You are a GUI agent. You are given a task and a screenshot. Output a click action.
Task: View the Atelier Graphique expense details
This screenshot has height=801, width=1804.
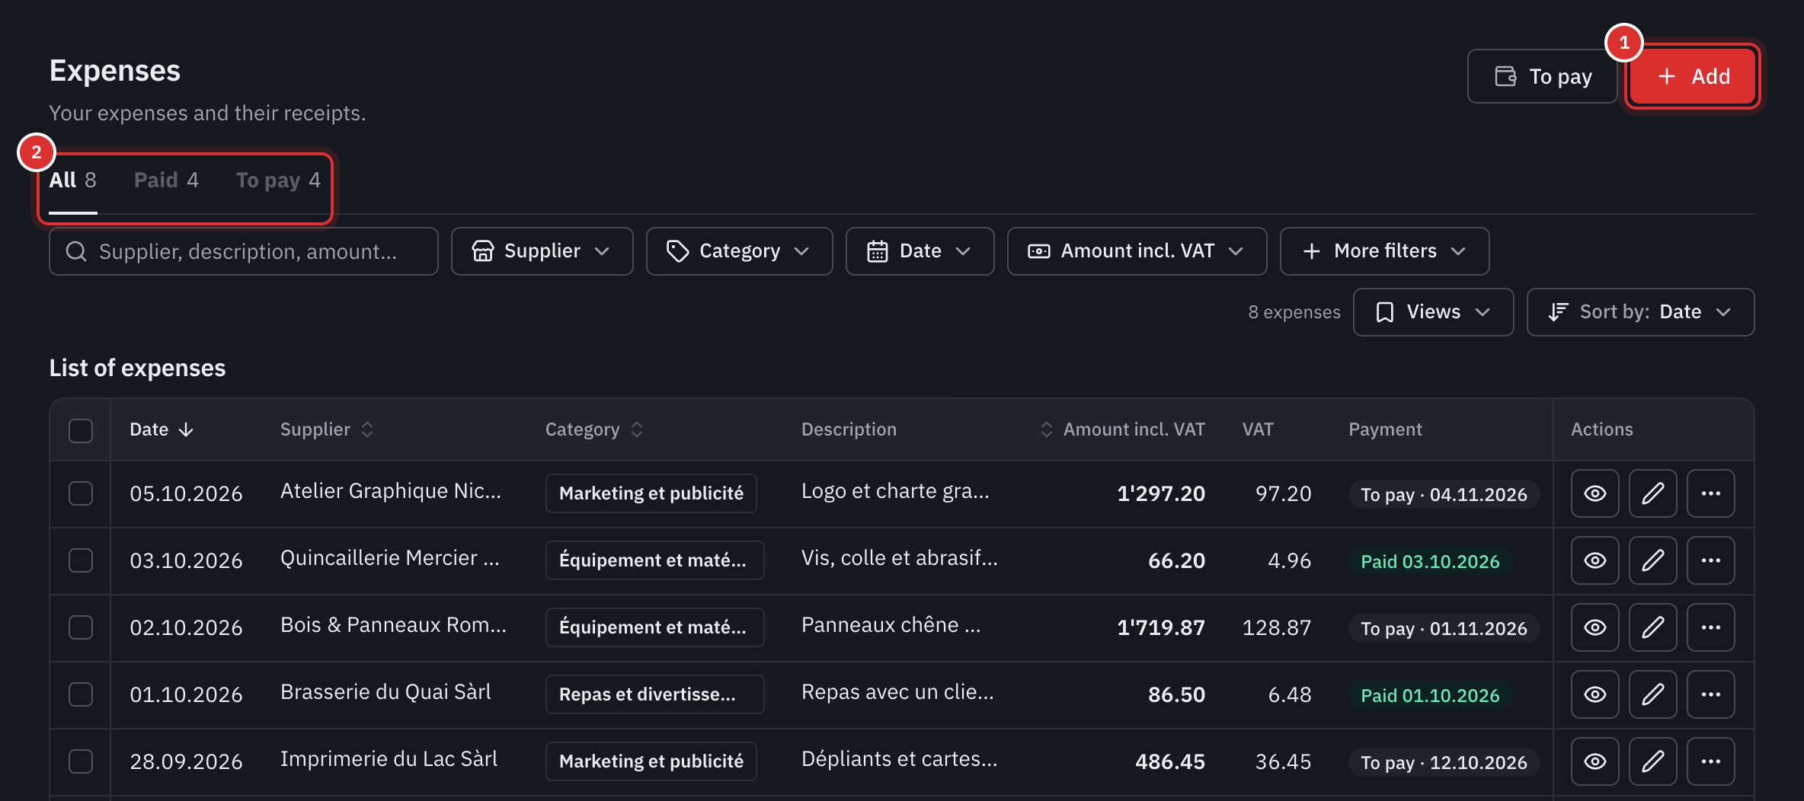[x=1594, y=493]
